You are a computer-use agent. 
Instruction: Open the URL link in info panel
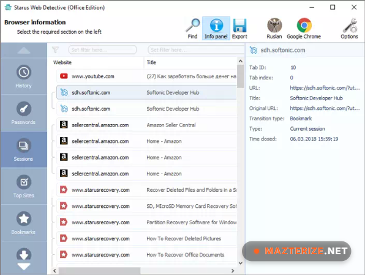tap(325, 88)
